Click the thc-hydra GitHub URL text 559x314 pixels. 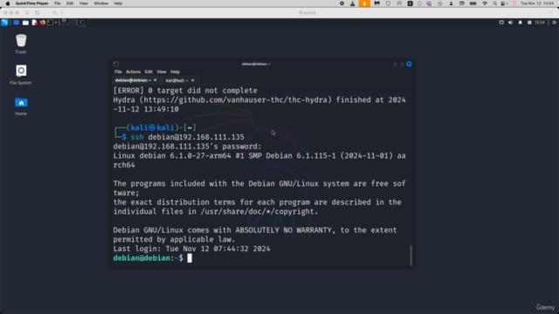tap(235, 100)
